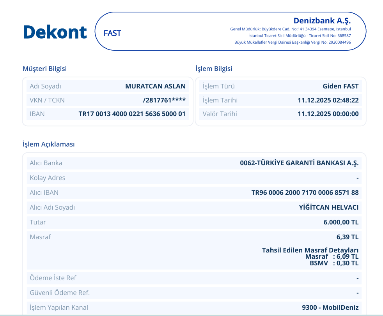Select the valör date 11.12.2025 00:00:00
The image size is (383, 316).
[x=328, y=114]
